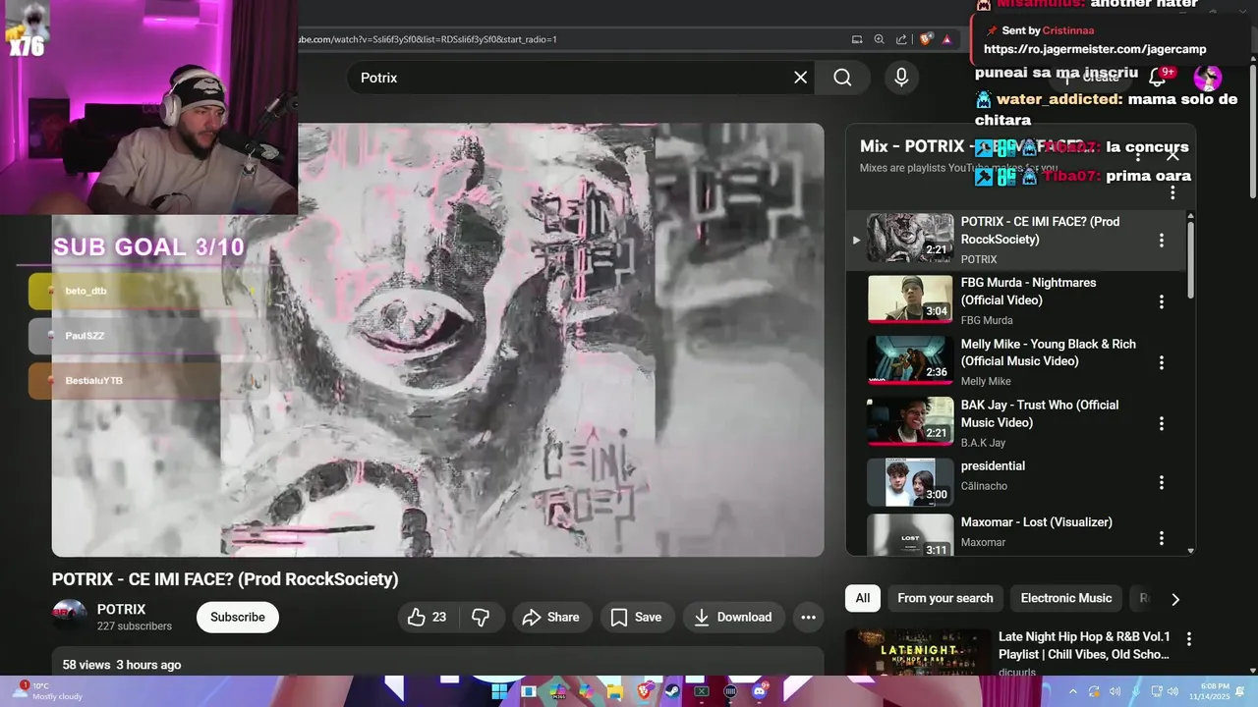Play BAK Jay - Trust Who thumbnail

910,421
